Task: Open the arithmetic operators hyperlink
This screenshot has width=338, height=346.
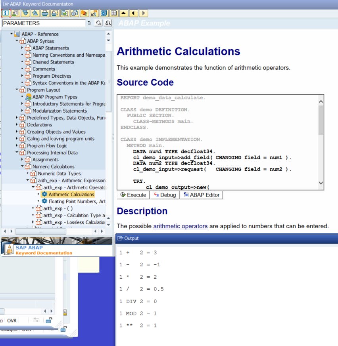Action: [x=180, y=226]
